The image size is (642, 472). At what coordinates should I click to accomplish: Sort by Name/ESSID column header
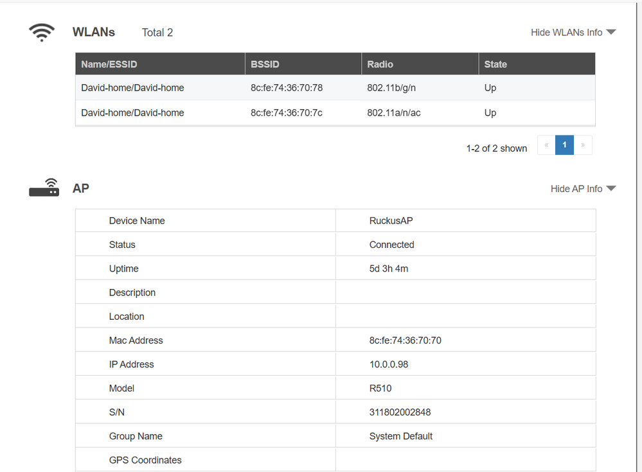[x=109, y=64]
